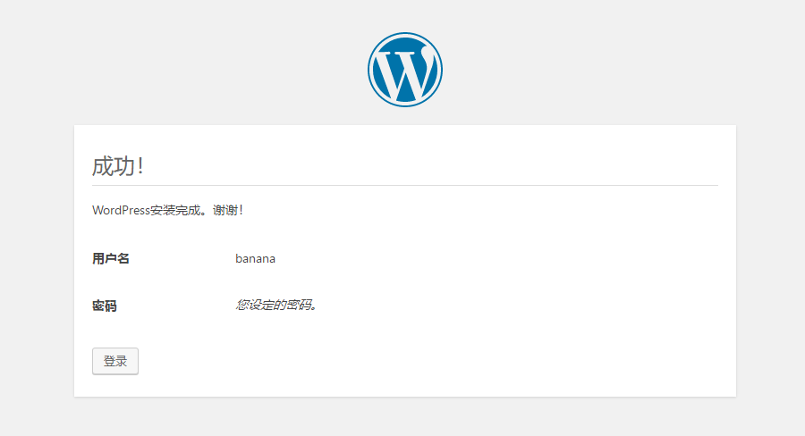805x436 pixels.
Task: Click gray area below the white panel
Action: coord(404,417)
